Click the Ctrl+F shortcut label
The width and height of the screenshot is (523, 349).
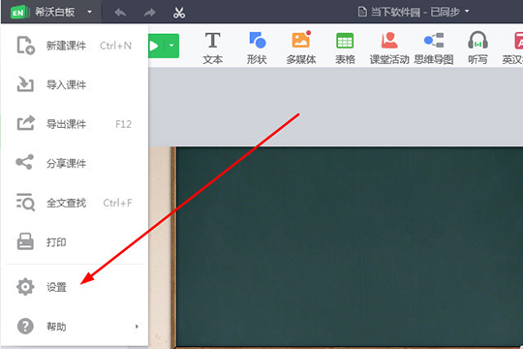click(x=117, y=203)
